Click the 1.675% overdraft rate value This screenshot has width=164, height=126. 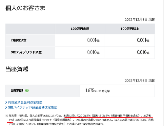(91, 91)
